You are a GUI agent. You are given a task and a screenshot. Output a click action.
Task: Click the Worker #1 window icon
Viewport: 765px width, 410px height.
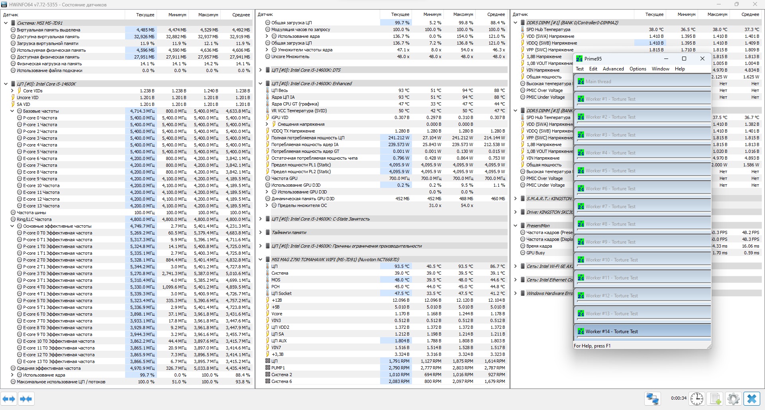pyautogui.click(x=581, y=99)
